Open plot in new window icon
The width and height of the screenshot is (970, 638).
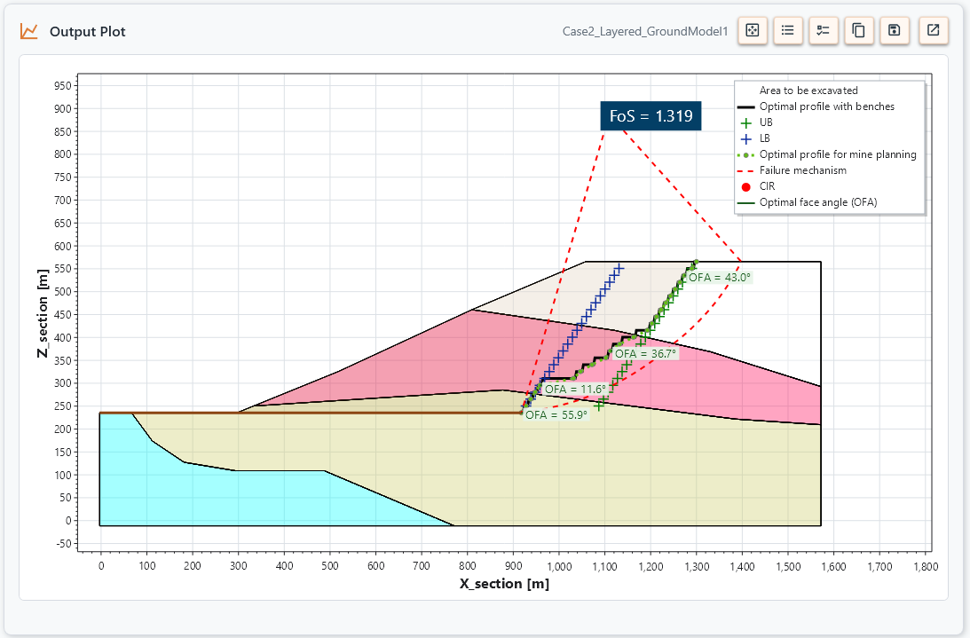tap(934, 30)
